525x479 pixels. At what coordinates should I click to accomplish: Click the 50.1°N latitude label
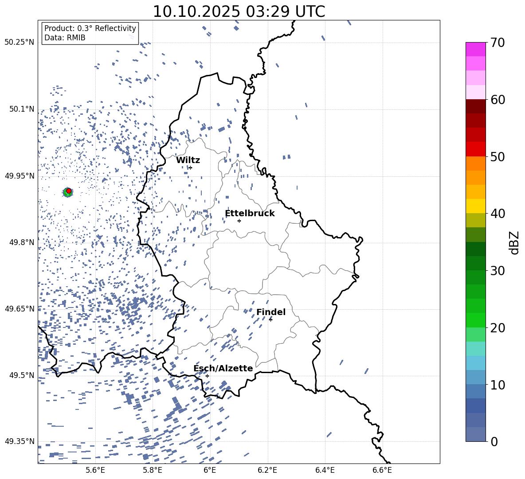point(22,109)
